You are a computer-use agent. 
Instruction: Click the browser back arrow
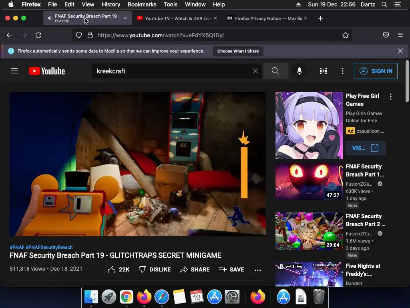(x=10, y=35)
